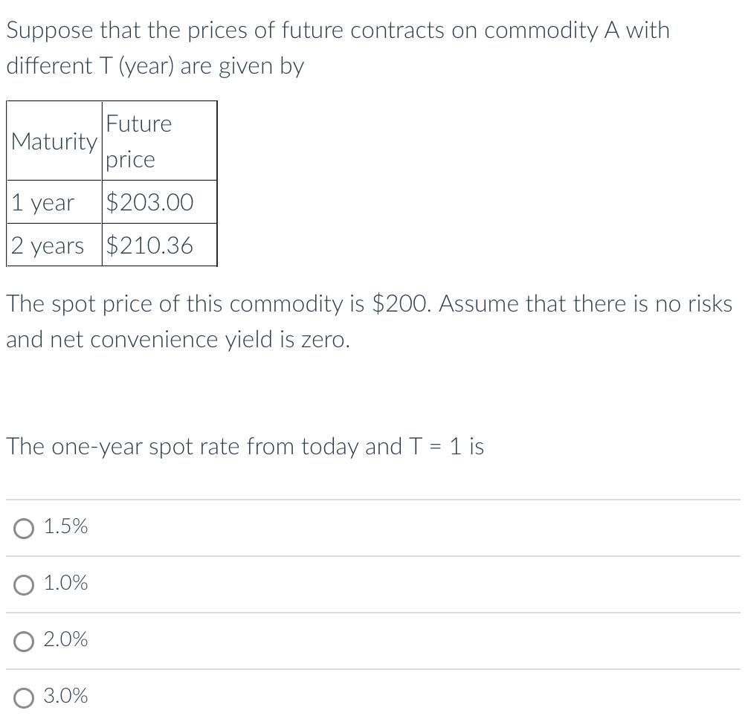Click the 1.5% option label text
Screen dimensions: 748x719
click(65, 528)
